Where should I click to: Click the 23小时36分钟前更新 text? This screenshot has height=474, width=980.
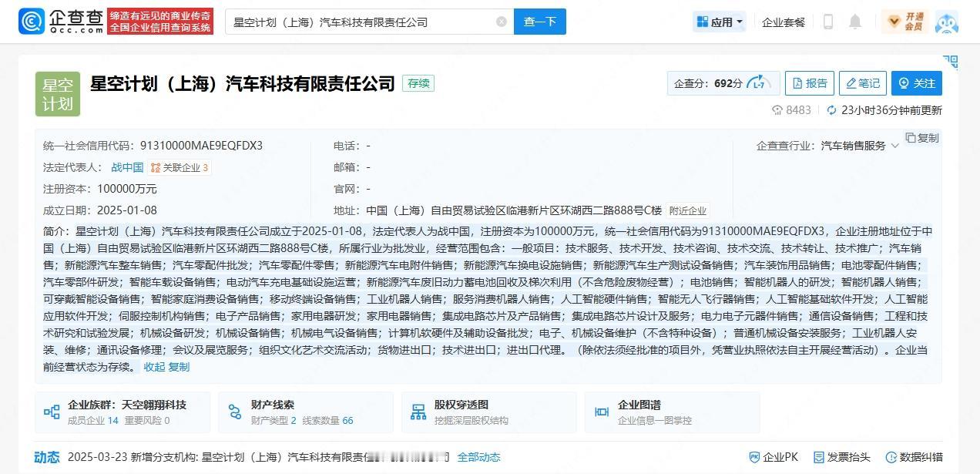(891, 110)
